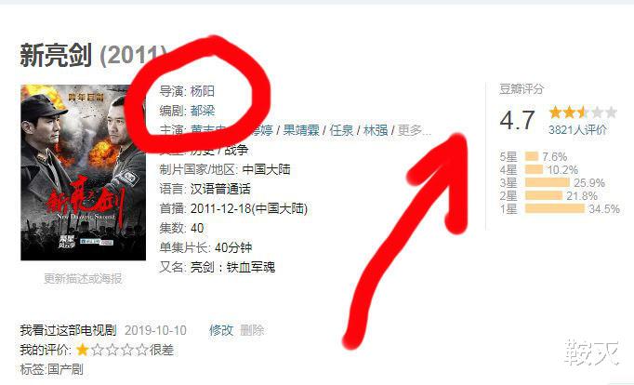Click the 1星 rating bar at 34.5%
634x385 pixels.
point(555,208)
